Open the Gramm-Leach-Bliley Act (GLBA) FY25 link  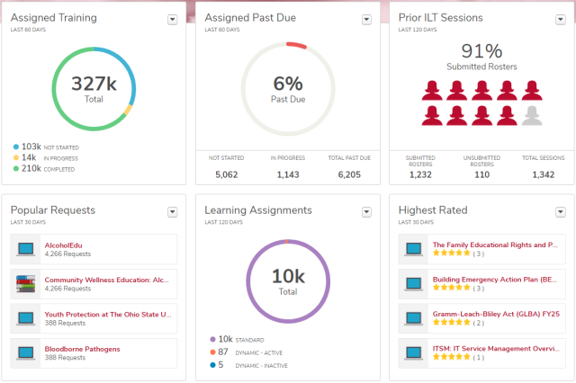(496, 314)
